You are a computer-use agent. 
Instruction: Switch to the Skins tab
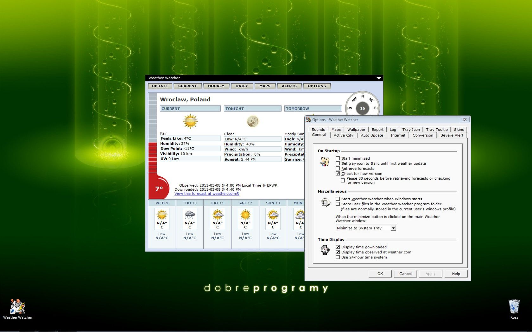(x=459, y=130)
